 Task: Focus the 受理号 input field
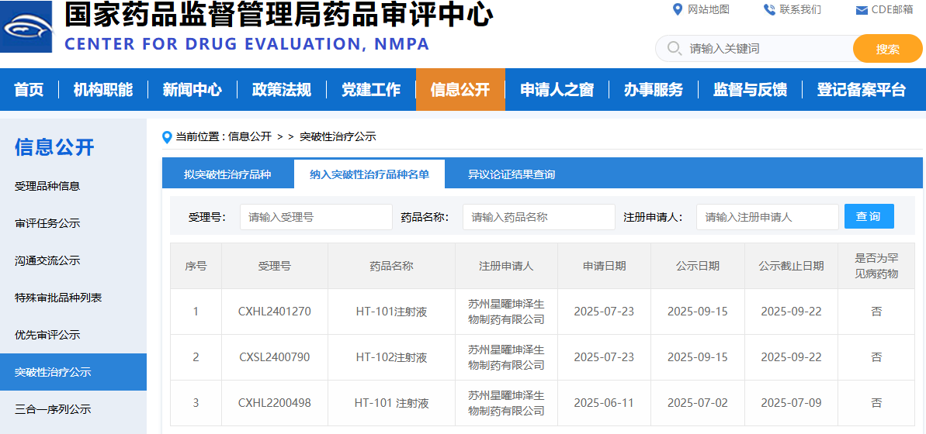point(316,217)
